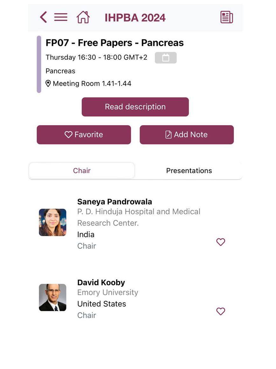Open the hamburger navigation menu

point(61,17)
